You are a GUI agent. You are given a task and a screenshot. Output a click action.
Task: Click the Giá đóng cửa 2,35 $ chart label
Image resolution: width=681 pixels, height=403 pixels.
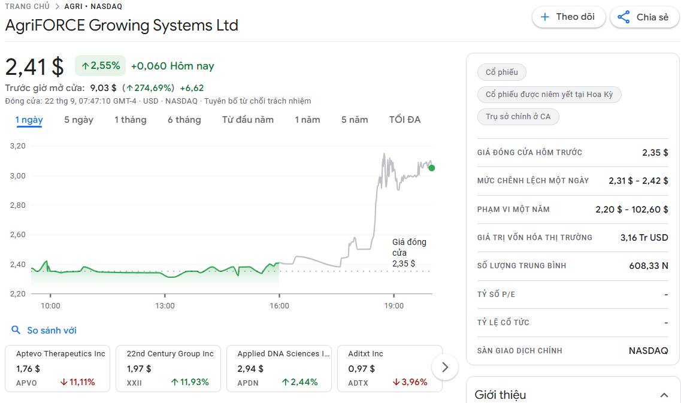coord(409,253)
